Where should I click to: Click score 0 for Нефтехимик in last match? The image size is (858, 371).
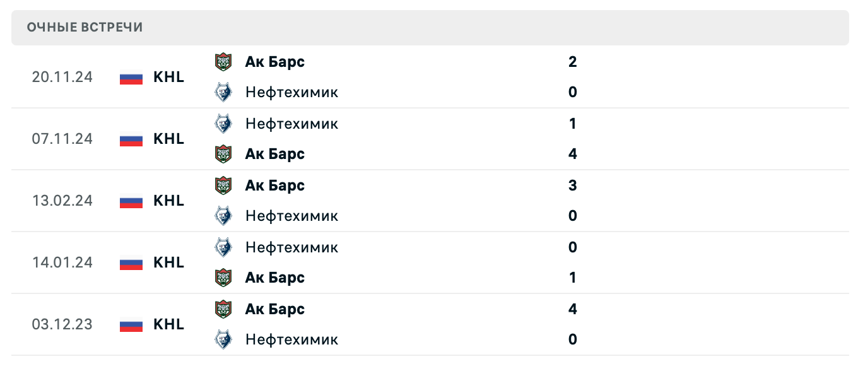tap(572, 339)
